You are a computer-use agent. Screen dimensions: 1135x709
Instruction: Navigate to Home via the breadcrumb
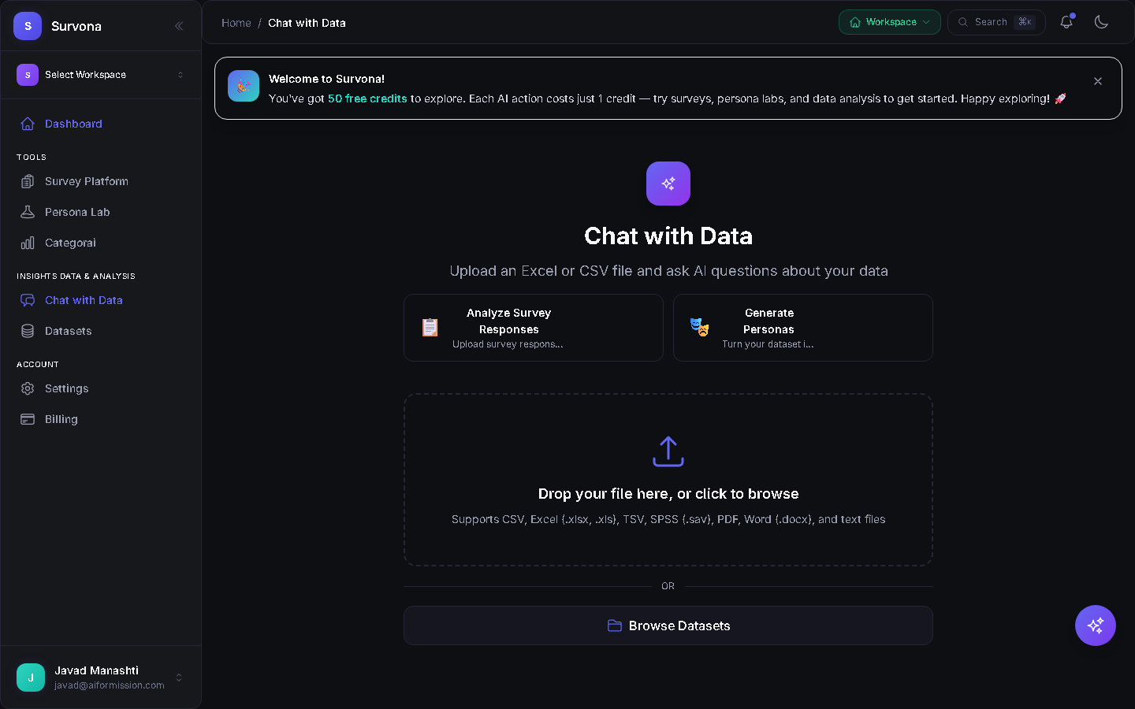pyautogui.click(x=236, y=23)
